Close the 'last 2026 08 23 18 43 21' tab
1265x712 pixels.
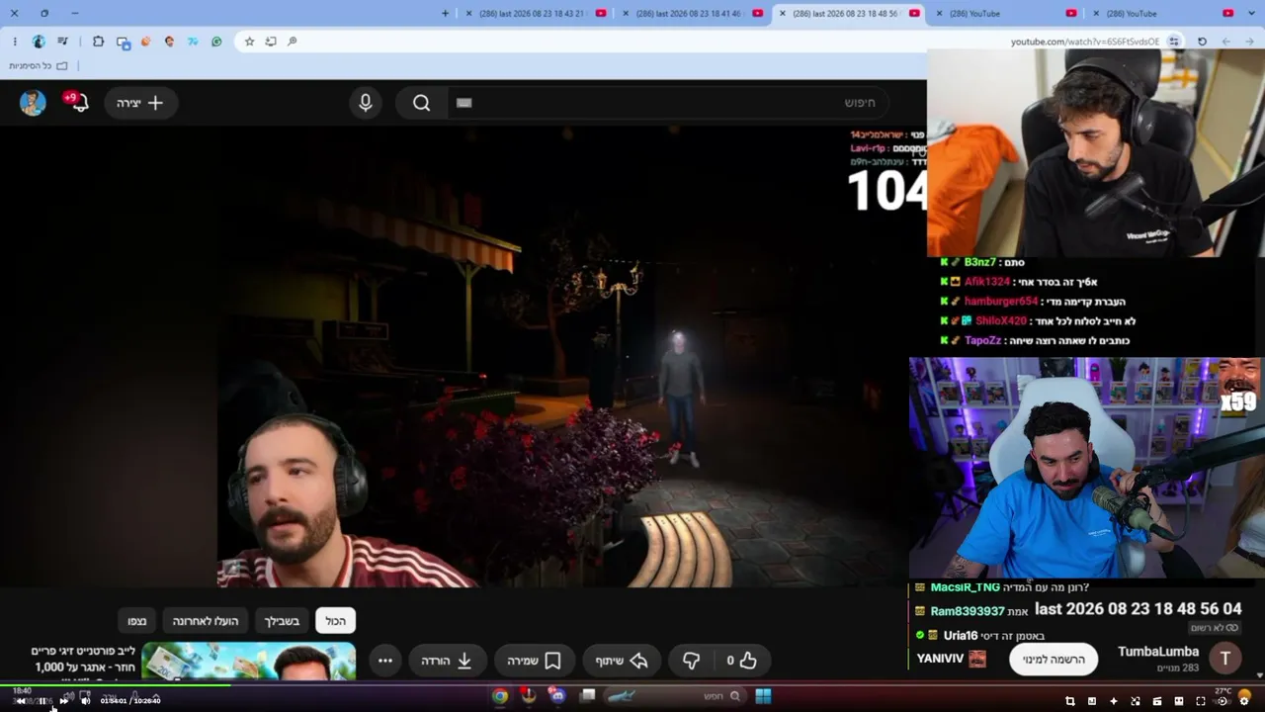coord(466,13)
